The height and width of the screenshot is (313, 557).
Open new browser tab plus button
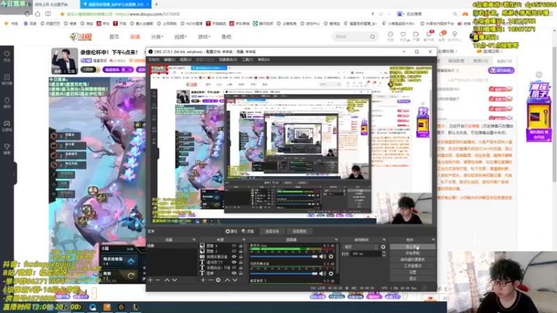coord(156,4)
